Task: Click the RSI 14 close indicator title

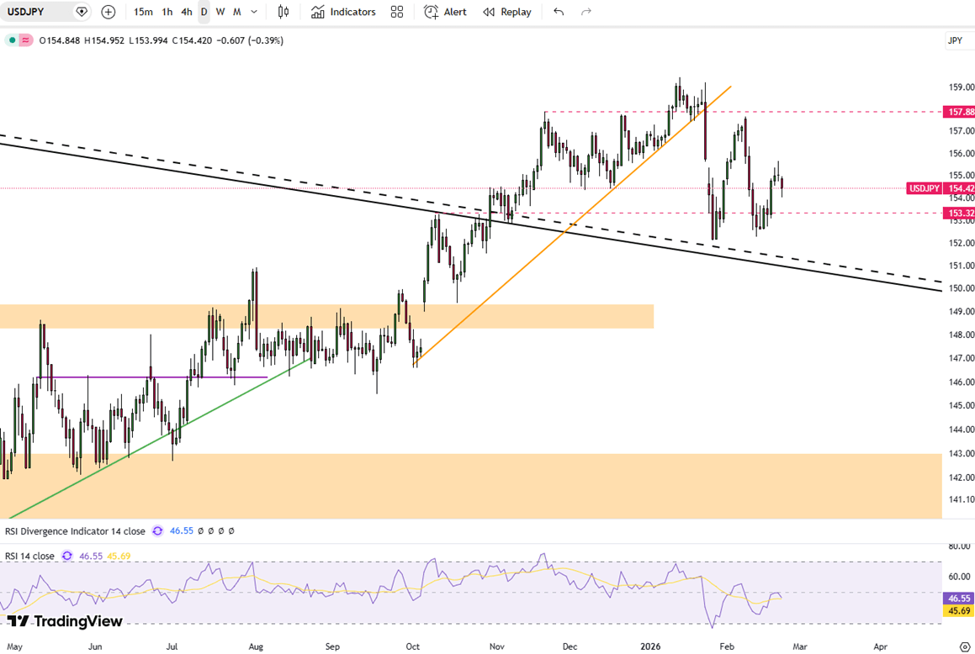Action: (x=29, y=556)
